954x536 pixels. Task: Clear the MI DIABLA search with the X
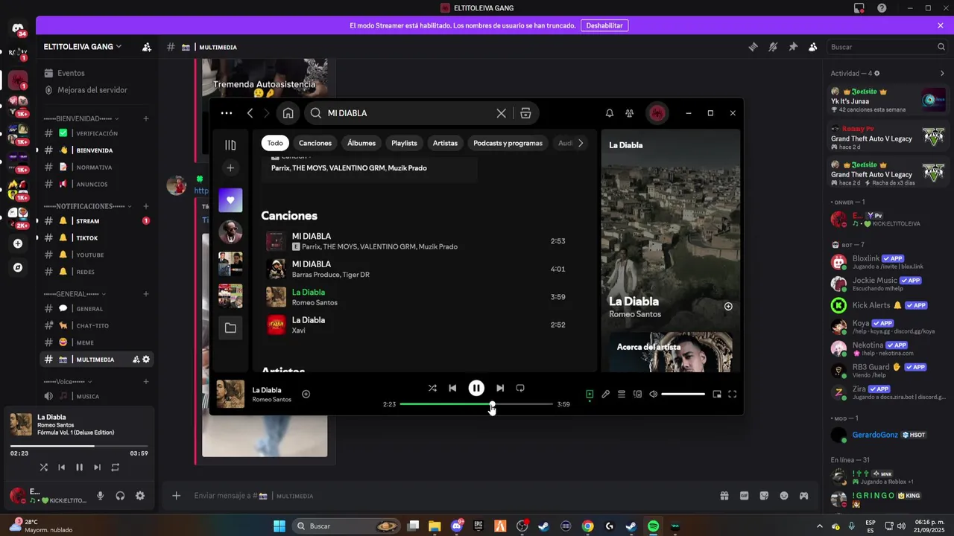(x=501, y=113)
